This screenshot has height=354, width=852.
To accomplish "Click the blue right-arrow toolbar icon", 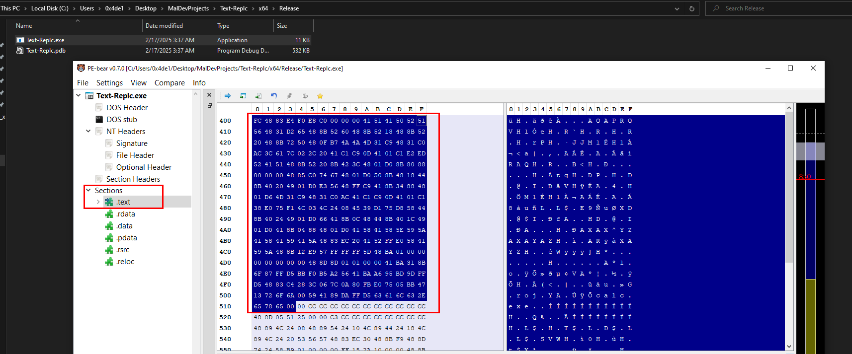I will (x=228, y=96).
